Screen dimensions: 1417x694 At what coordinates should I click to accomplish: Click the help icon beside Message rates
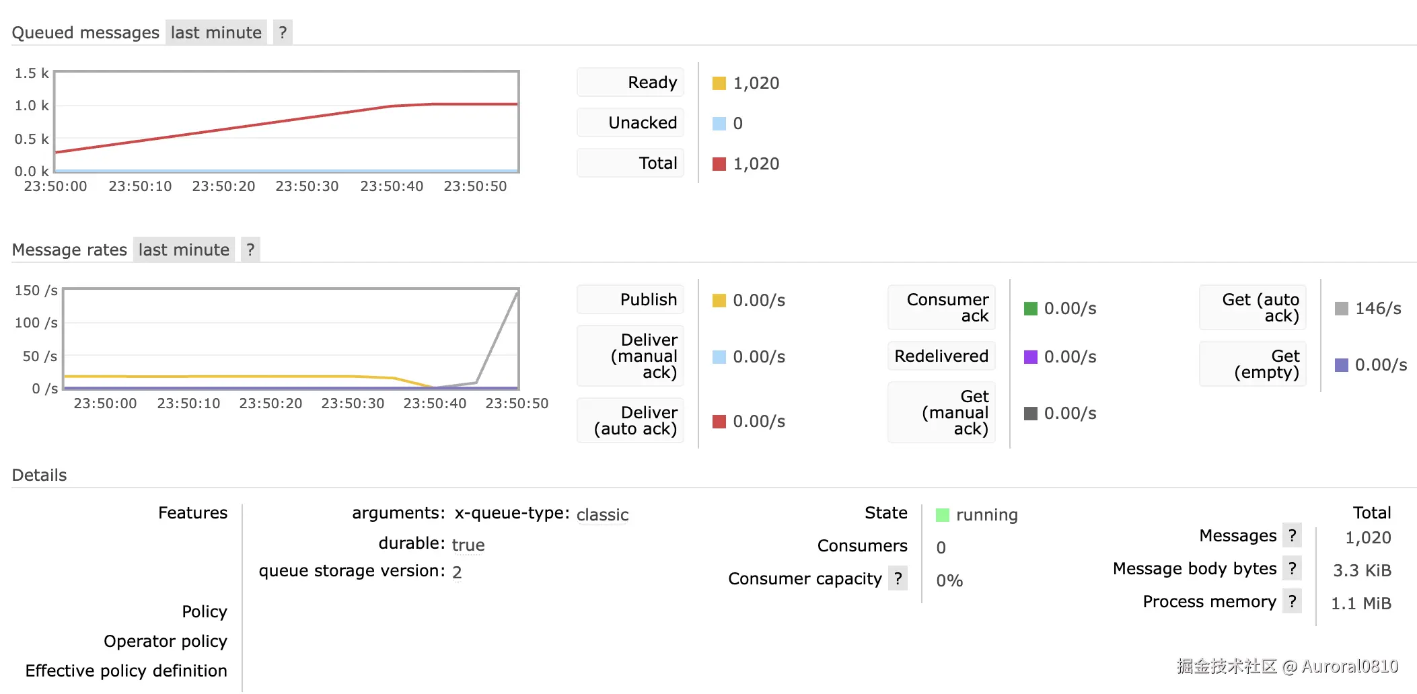(x=250, y=249)
